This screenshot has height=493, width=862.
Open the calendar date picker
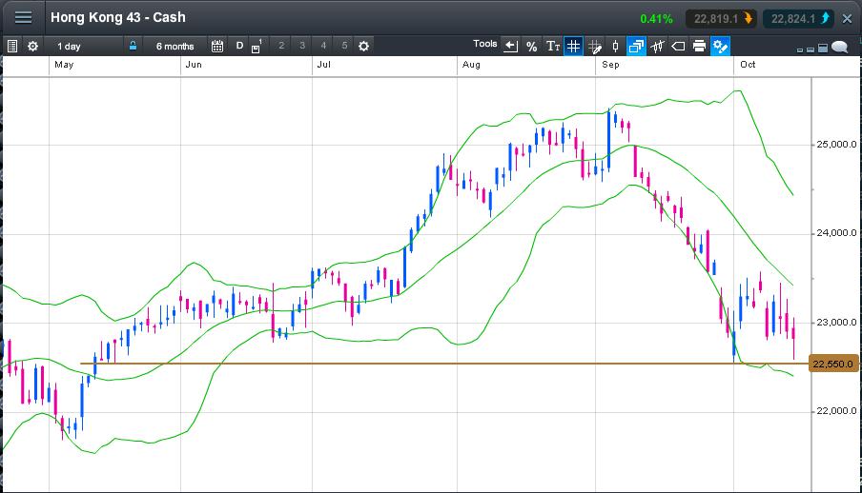(217, 46)
